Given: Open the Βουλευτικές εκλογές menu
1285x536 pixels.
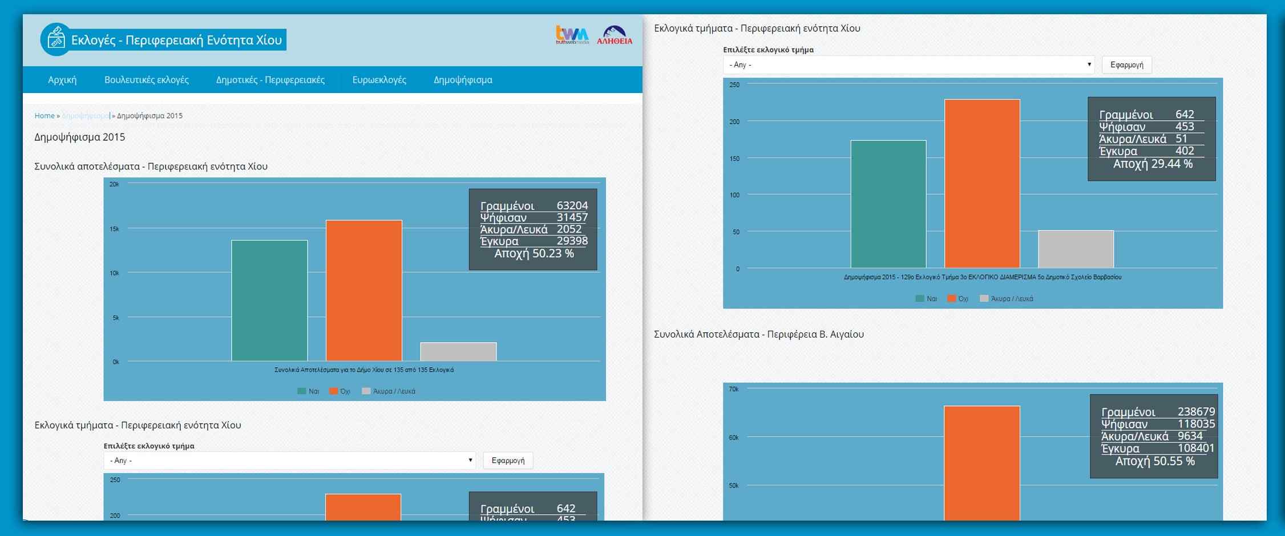Looking at the screenshot, I should click(x=146, y=80).
